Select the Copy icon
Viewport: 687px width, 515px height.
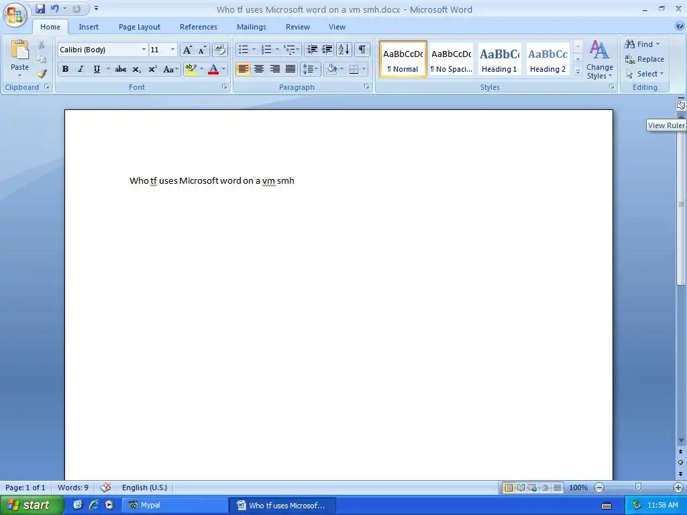[x=41, y=59]
